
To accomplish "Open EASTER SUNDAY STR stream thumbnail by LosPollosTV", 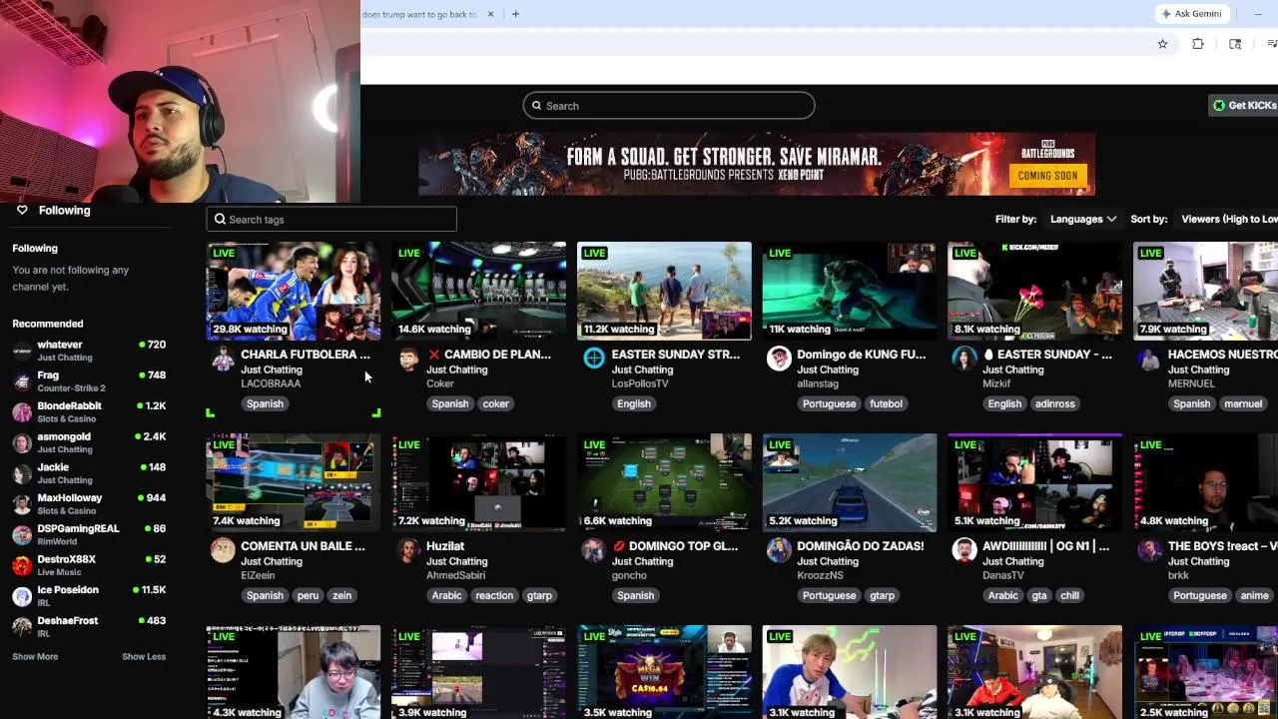I will (664, 291).
